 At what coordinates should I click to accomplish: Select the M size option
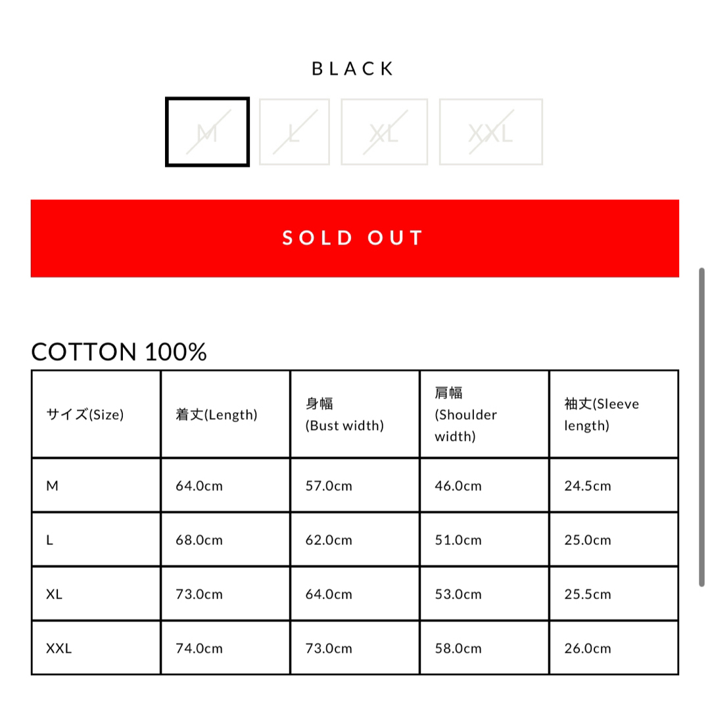[207, 131]
